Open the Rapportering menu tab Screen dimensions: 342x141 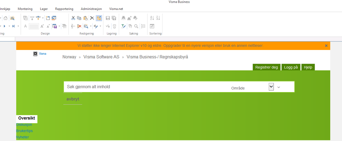(64, 9)
